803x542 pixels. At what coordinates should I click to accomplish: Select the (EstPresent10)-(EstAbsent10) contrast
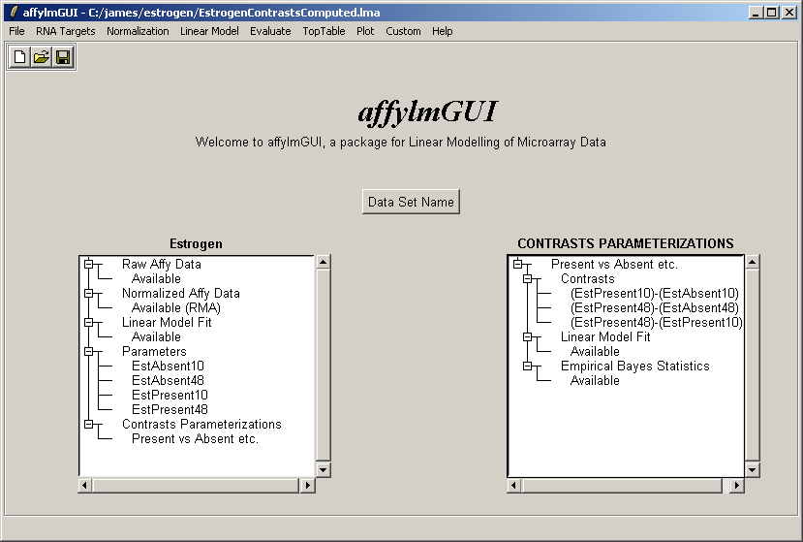coord(655,293)
